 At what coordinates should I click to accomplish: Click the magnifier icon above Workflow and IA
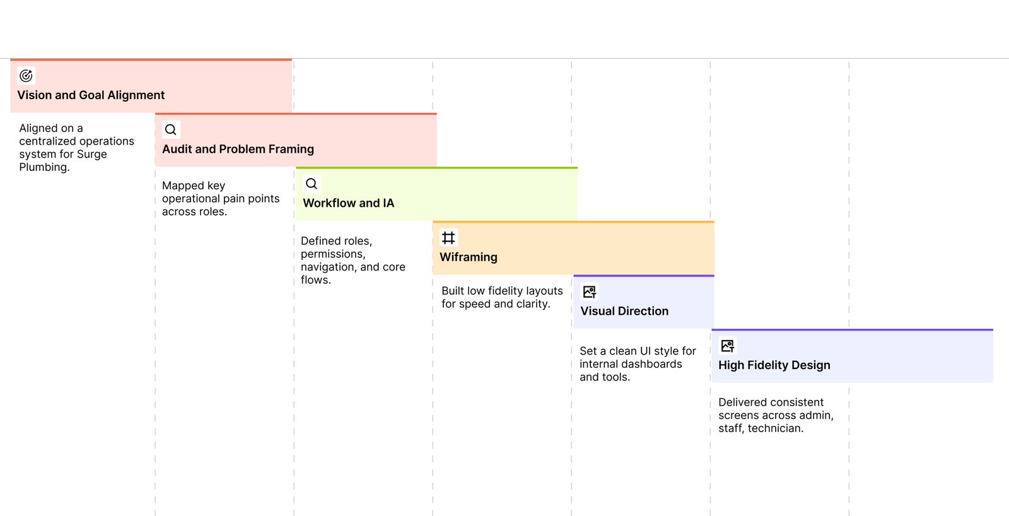click(312, 184)
